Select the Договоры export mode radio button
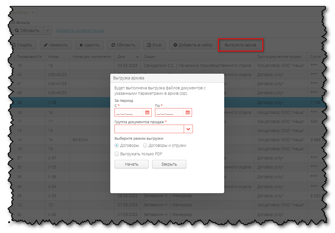Viewport: 335px width, 233px height. click(116, 145)
